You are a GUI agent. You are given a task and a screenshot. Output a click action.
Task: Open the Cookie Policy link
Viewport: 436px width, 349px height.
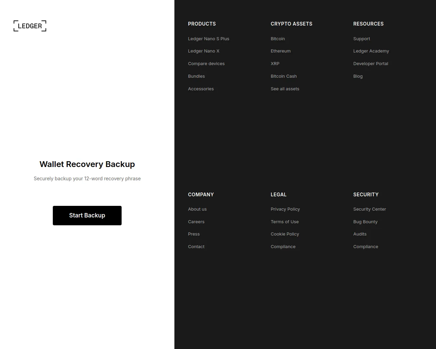285,234
